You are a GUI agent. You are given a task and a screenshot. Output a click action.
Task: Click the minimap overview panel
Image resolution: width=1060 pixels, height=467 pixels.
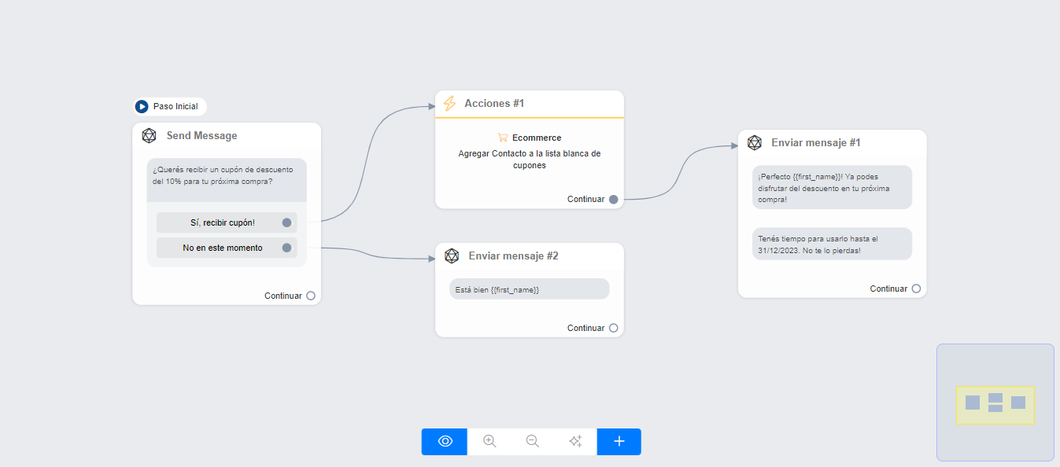point(995,402)
